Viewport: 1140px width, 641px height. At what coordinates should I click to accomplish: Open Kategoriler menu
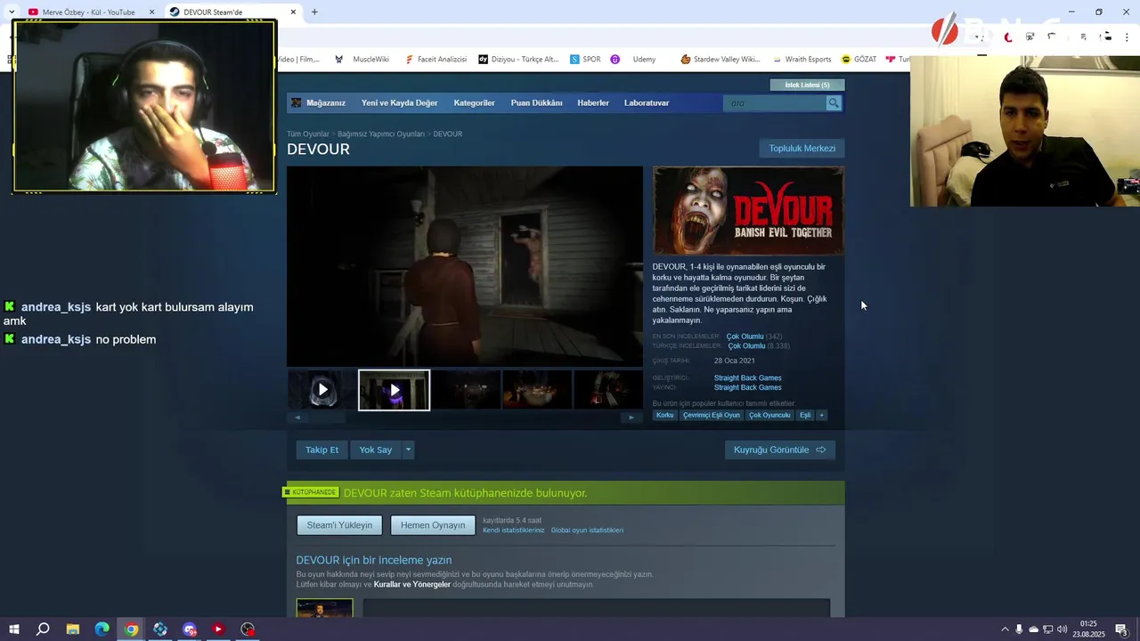[x=474, y=103]
